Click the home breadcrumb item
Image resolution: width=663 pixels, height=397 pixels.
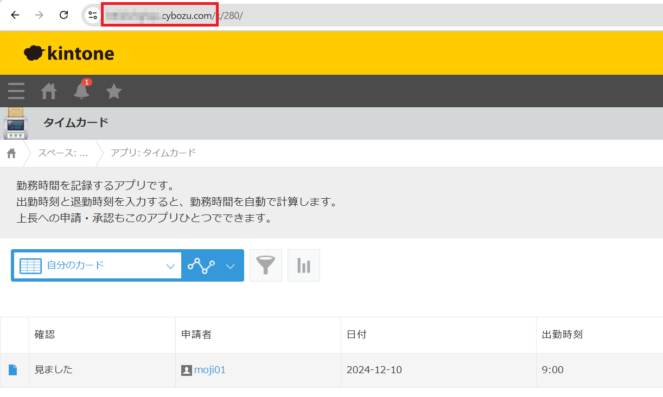point(11,153)
